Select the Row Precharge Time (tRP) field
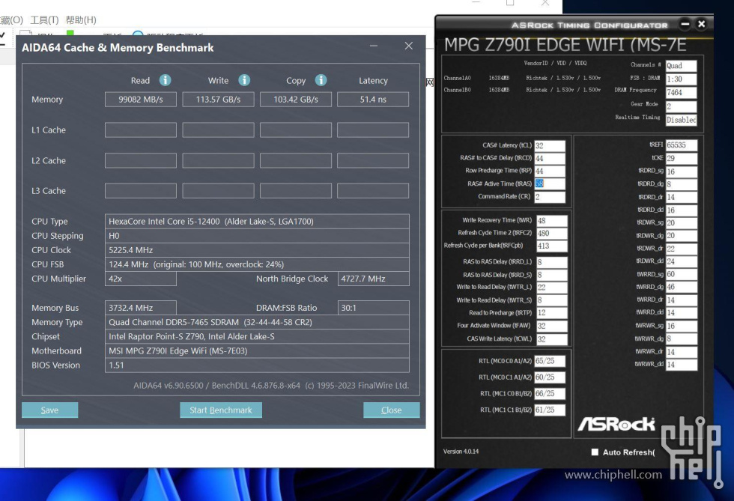This screenshot has width=734, height=501. tap(550, 171)
